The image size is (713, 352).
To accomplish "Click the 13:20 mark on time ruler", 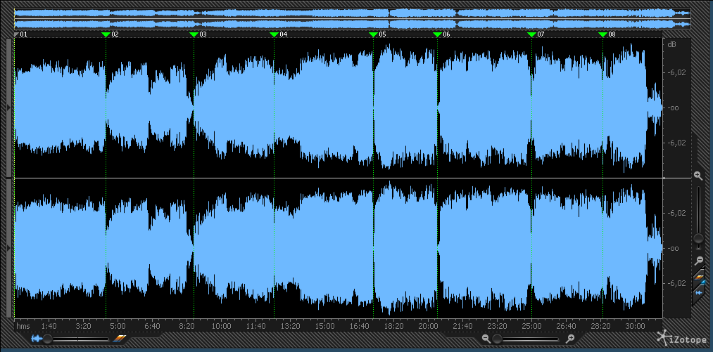I will (290, 326).
